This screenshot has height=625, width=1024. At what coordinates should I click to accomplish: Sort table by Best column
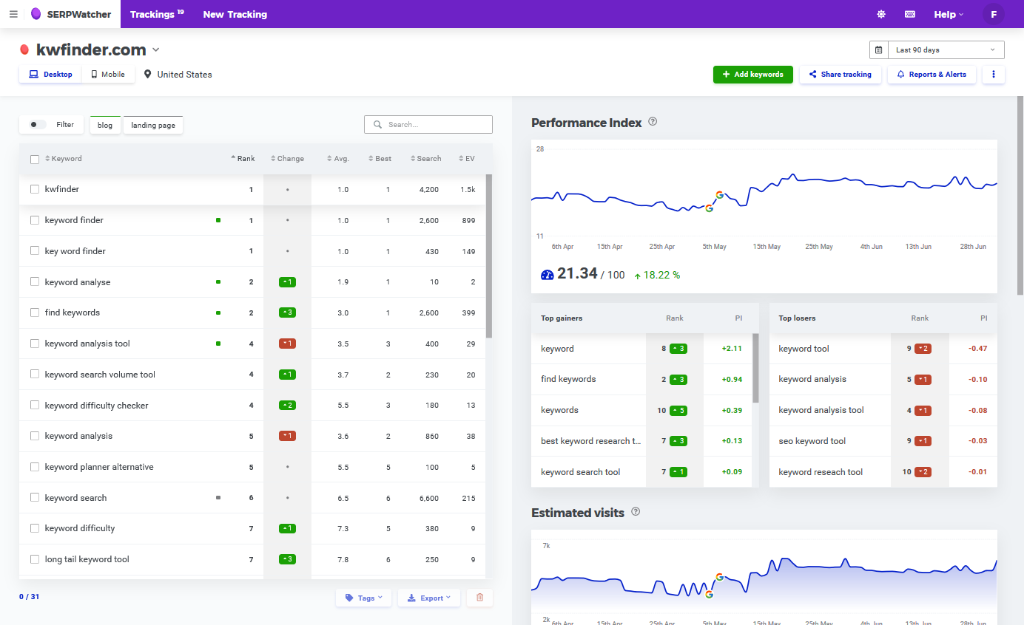tap(380, 159)
